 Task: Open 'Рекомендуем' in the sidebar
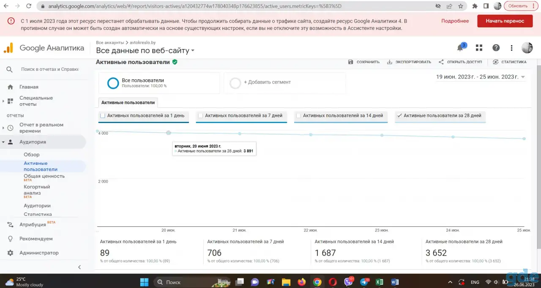point(36,239)
